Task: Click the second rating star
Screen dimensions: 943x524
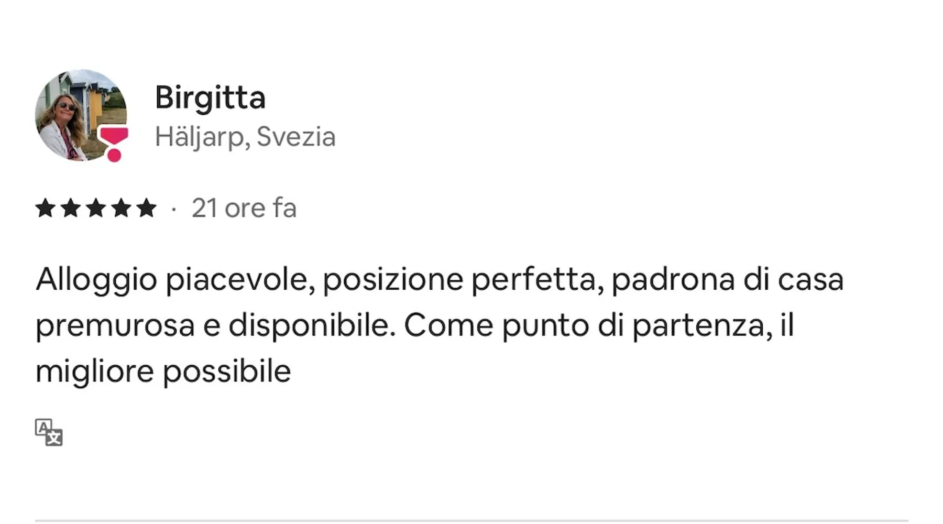Action: (70, 208)
